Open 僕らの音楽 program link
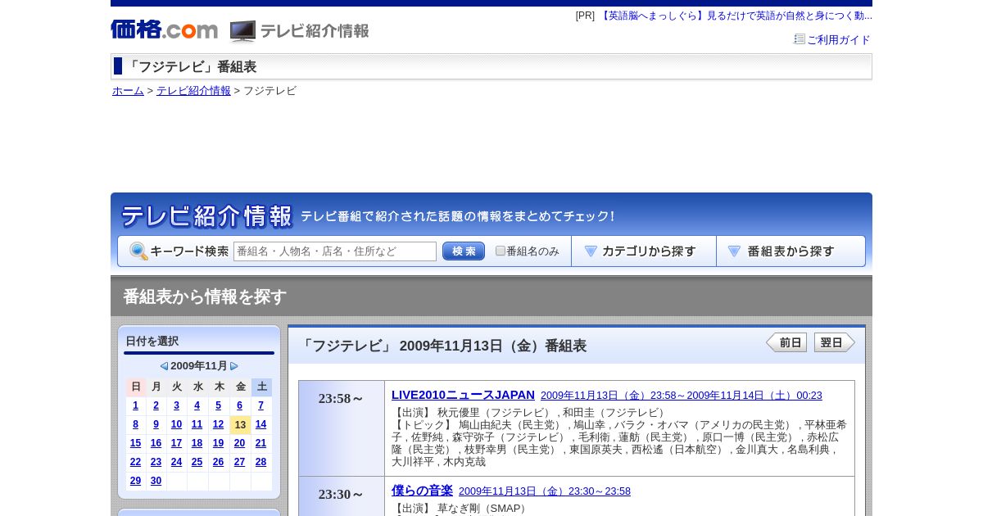This screenshot has width=983, height=516. point(422,491)
